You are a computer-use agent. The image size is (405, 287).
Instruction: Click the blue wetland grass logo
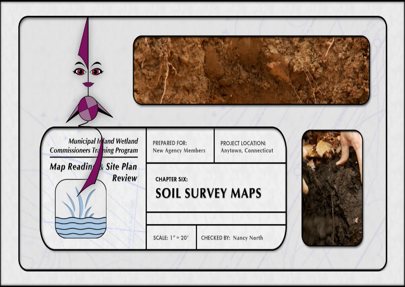click(80, 208)
